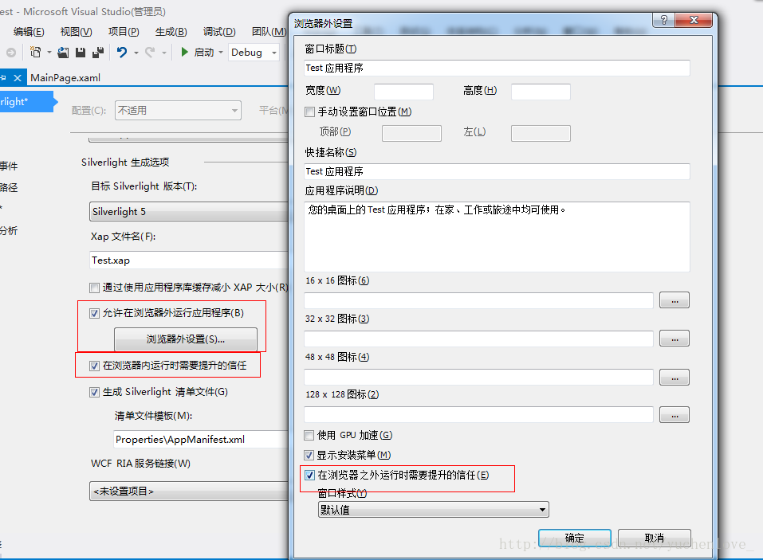
Task: Open the 团队(M) menu
Action: pos(269,32)
